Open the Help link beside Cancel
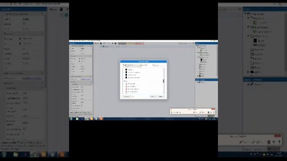 (x=133, y=97)
